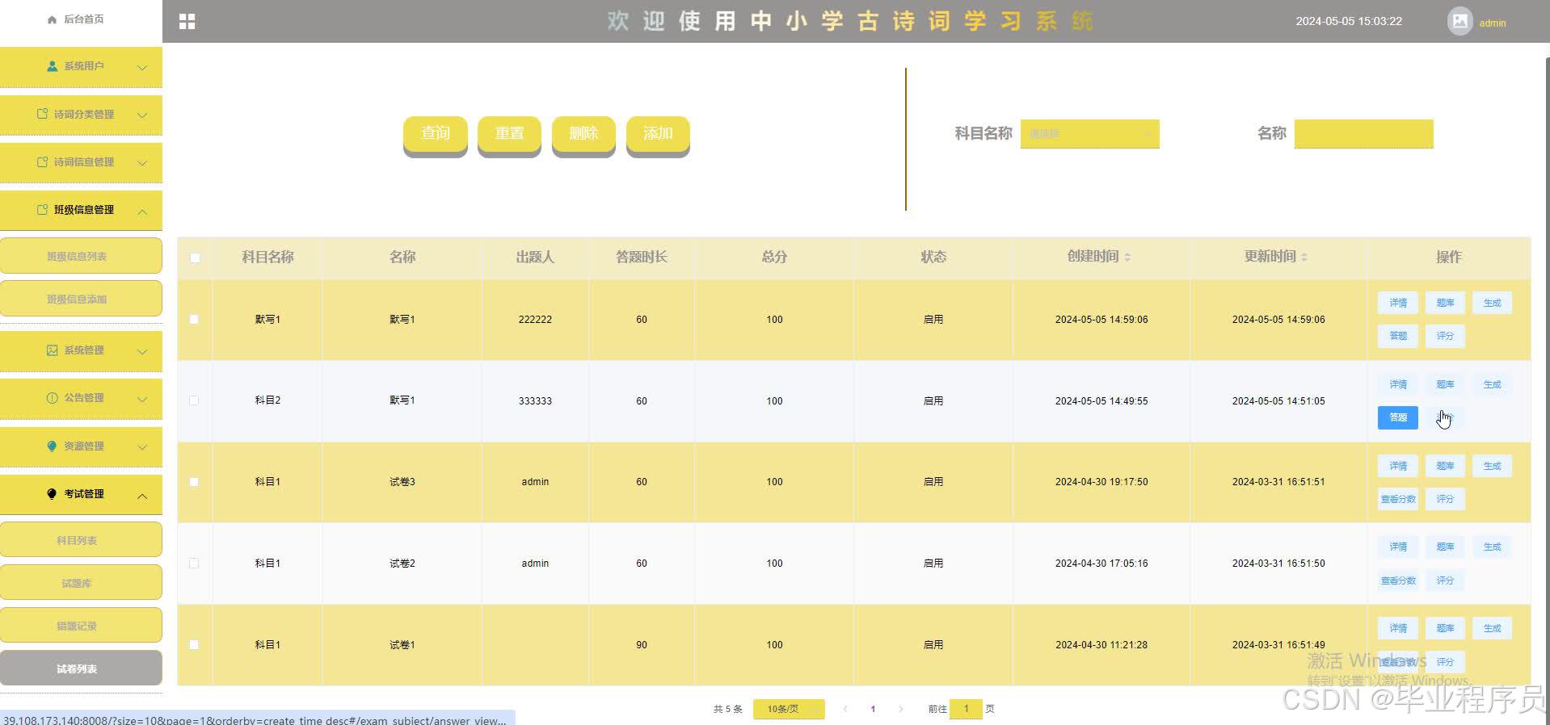Click the 222222 cell in 出题人 column

coord(535,320)
